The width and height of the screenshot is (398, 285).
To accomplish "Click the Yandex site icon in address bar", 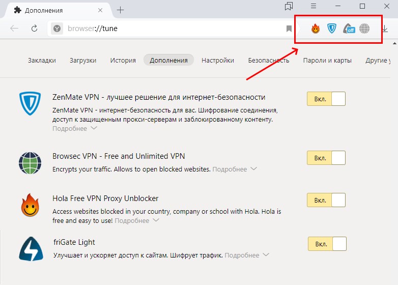I will pyautogui.click(x=57, y=28).
